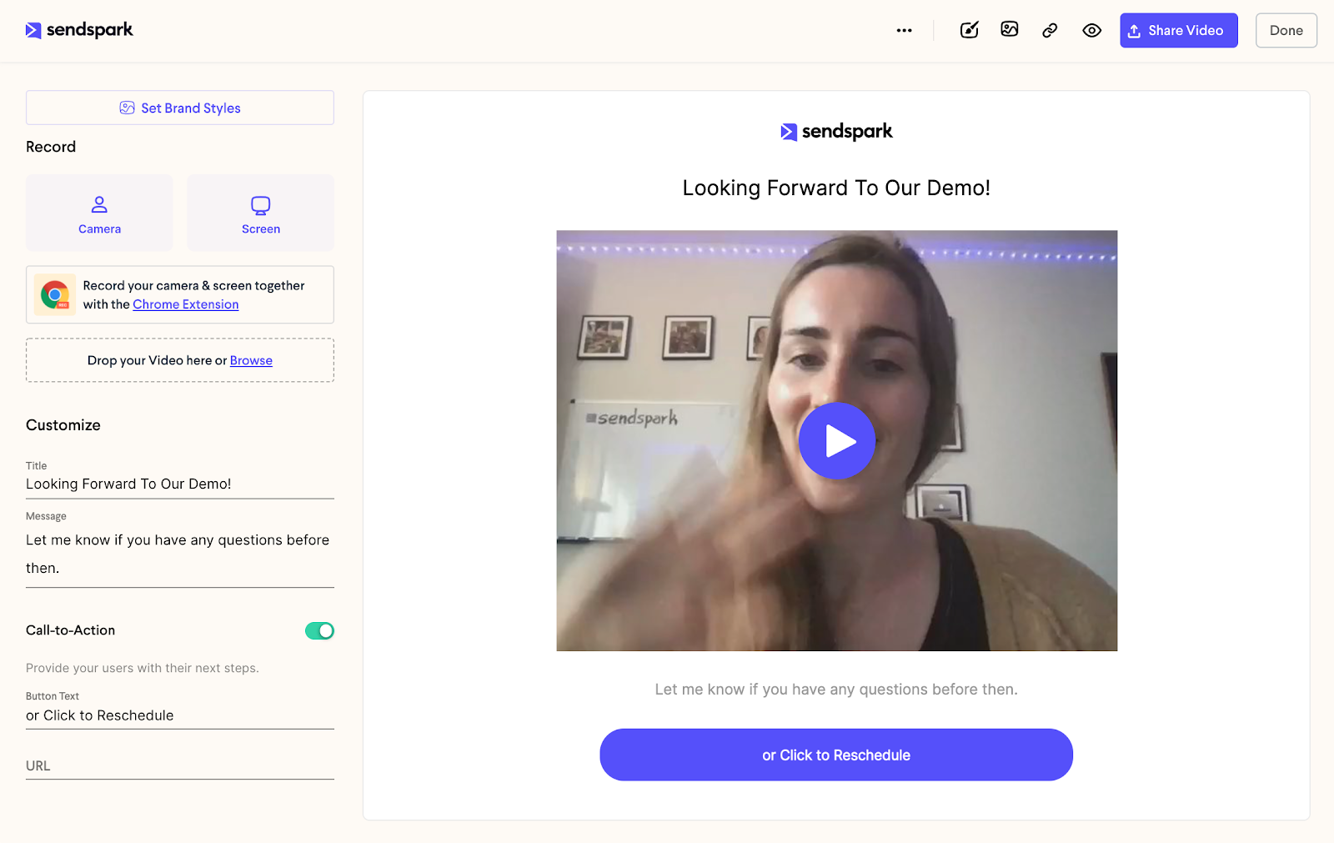Click the 'Drop your Video here' upload area
Screen dimensions: 1334x843
[180, 360]
